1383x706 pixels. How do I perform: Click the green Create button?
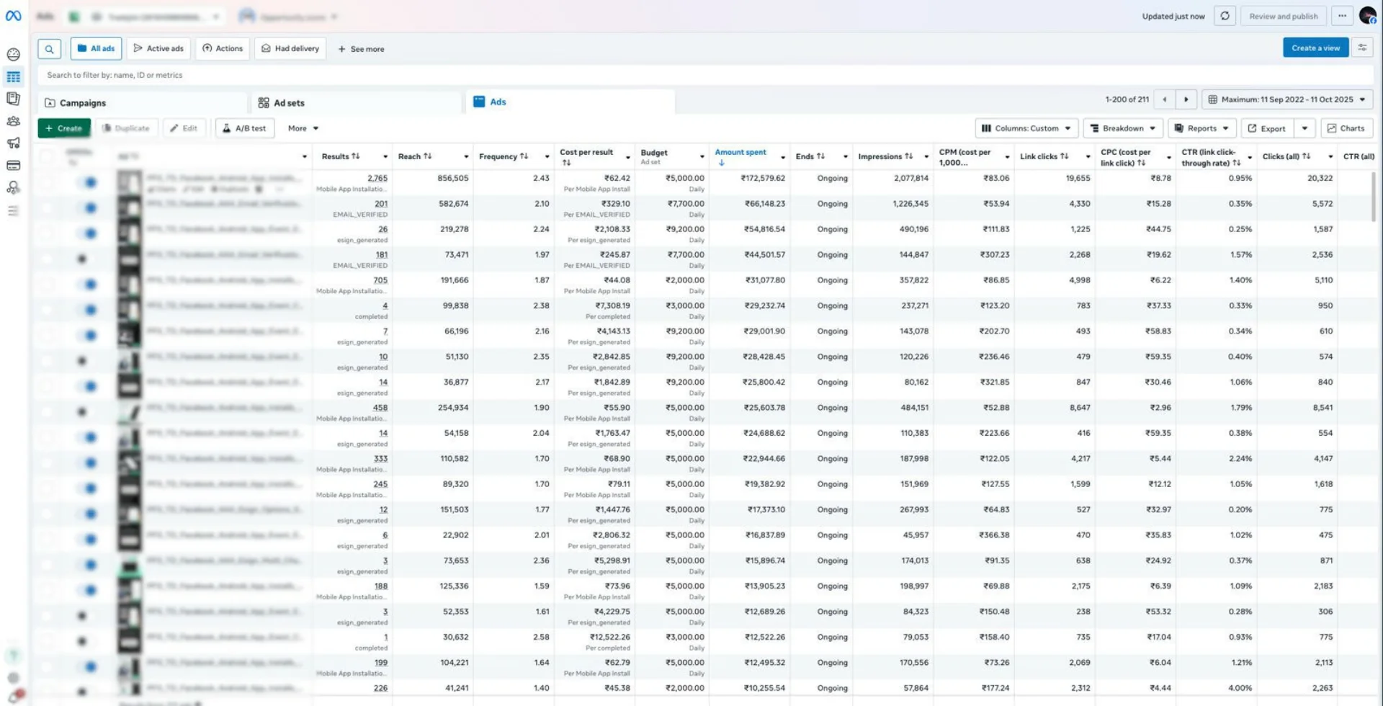64,128
